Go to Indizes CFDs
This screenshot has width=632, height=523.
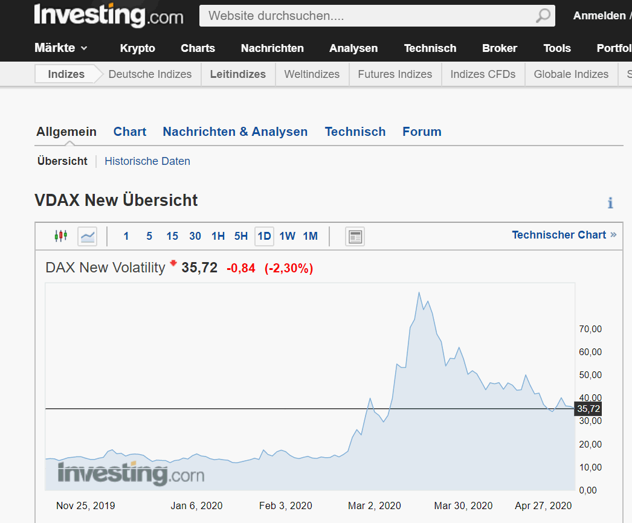coord(483,74)
